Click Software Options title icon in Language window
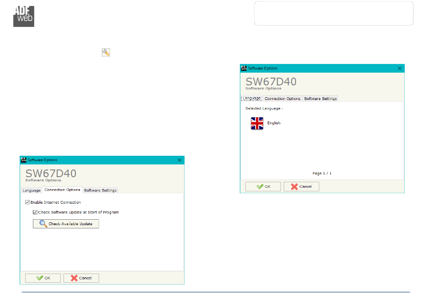Image resolution: width=434 pixels, height=301 pixels. 243,69
